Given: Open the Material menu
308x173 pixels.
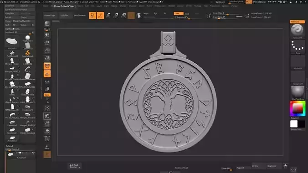Looking at the screenshot, I should click(133, 6).
